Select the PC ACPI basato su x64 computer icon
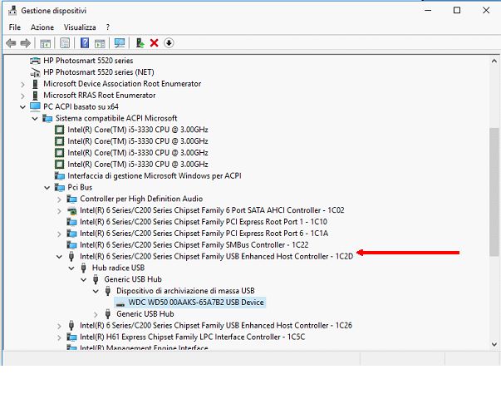 click(35, 106)
